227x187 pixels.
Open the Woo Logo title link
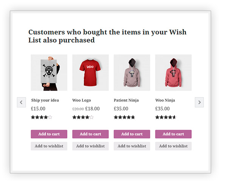click(x=81, y=100)
